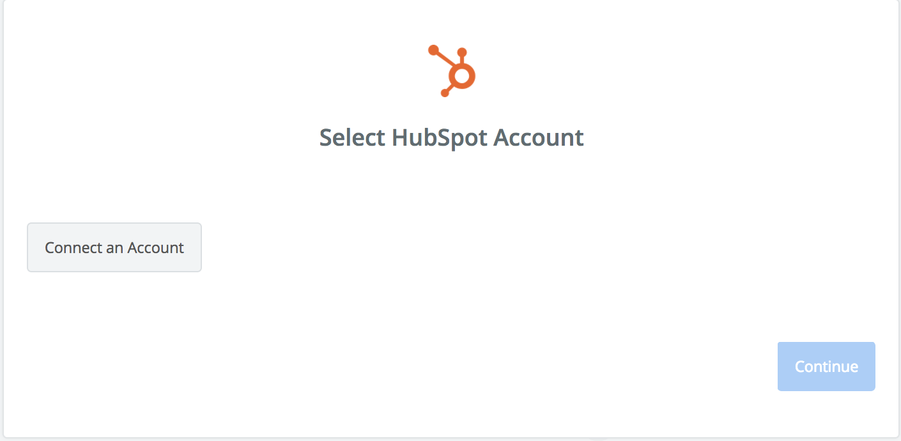The width and height of the screenshot is (901, 441).
Task: Click the top-left node of the sprocket logo
Action: click(433, 50)
